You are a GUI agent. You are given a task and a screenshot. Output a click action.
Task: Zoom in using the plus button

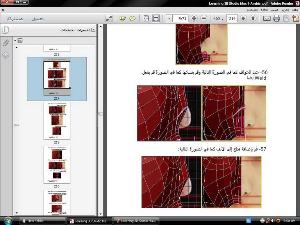194,18
